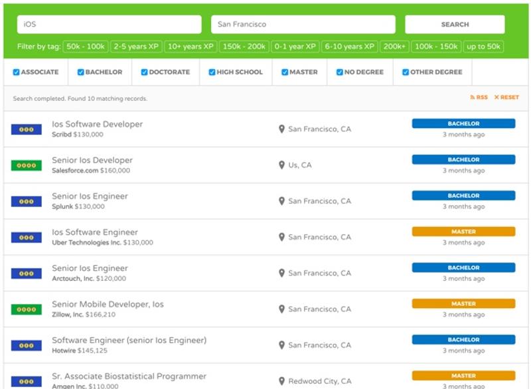The image size is (531, 389).
Task: Apply the 10+ years XP tag filter
Action: tap(190, 46)
